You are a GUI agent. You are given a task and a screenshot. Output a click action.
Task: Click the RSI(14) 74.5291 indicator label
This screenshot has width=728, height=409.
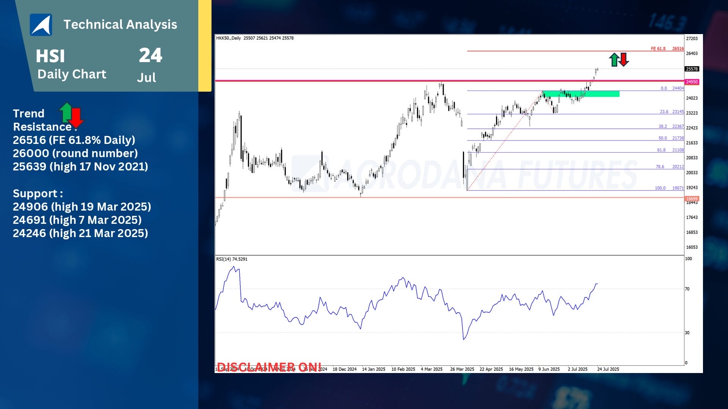pos(232,259)
